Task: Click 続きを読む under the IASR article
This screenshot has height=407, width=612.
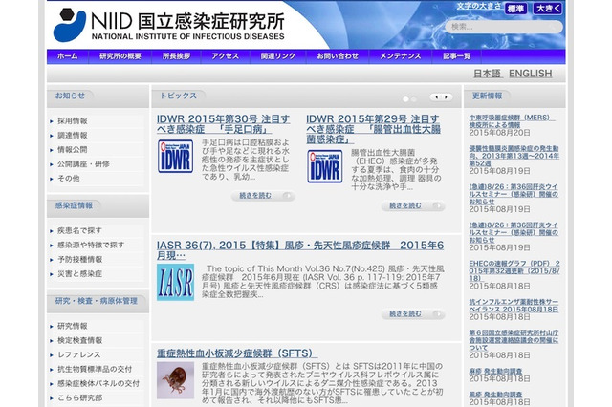Action: pos(412,314)
